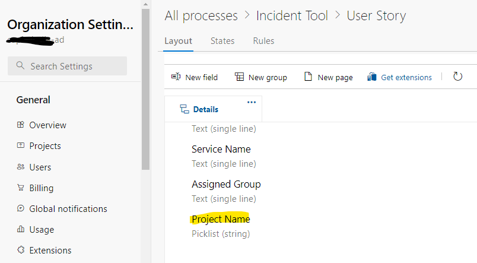477x263 pixels.
Task: Click the Users icon in sidebar
Action: tap(21, 167)
